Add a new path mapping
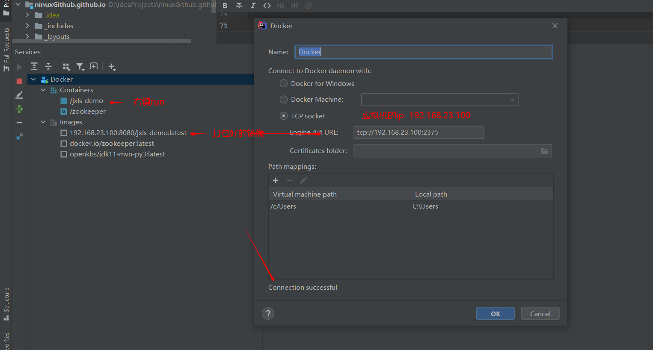Screen dimensions: 653x350 pos(276,180)
